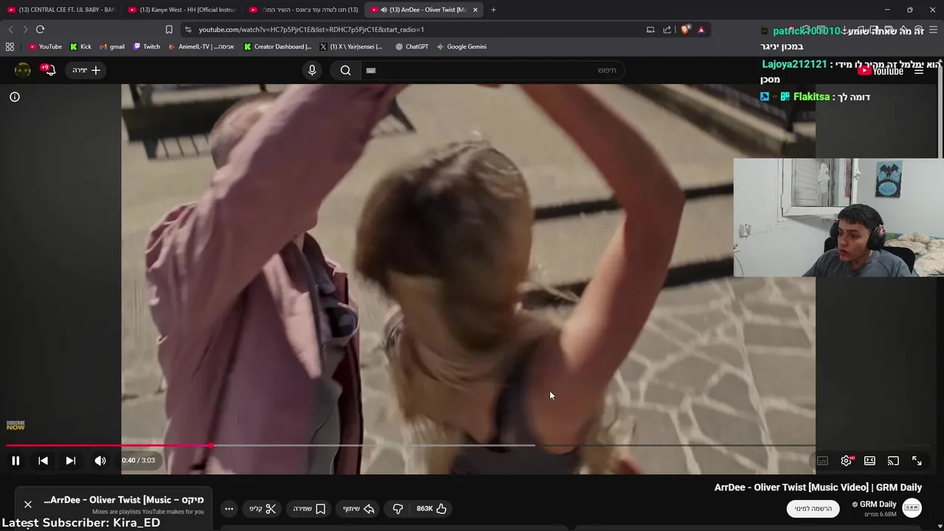The height and width of the screenshot is (531, 944).
Task: Open the browser main menu hamburger
Action: [x=933, y=29]
